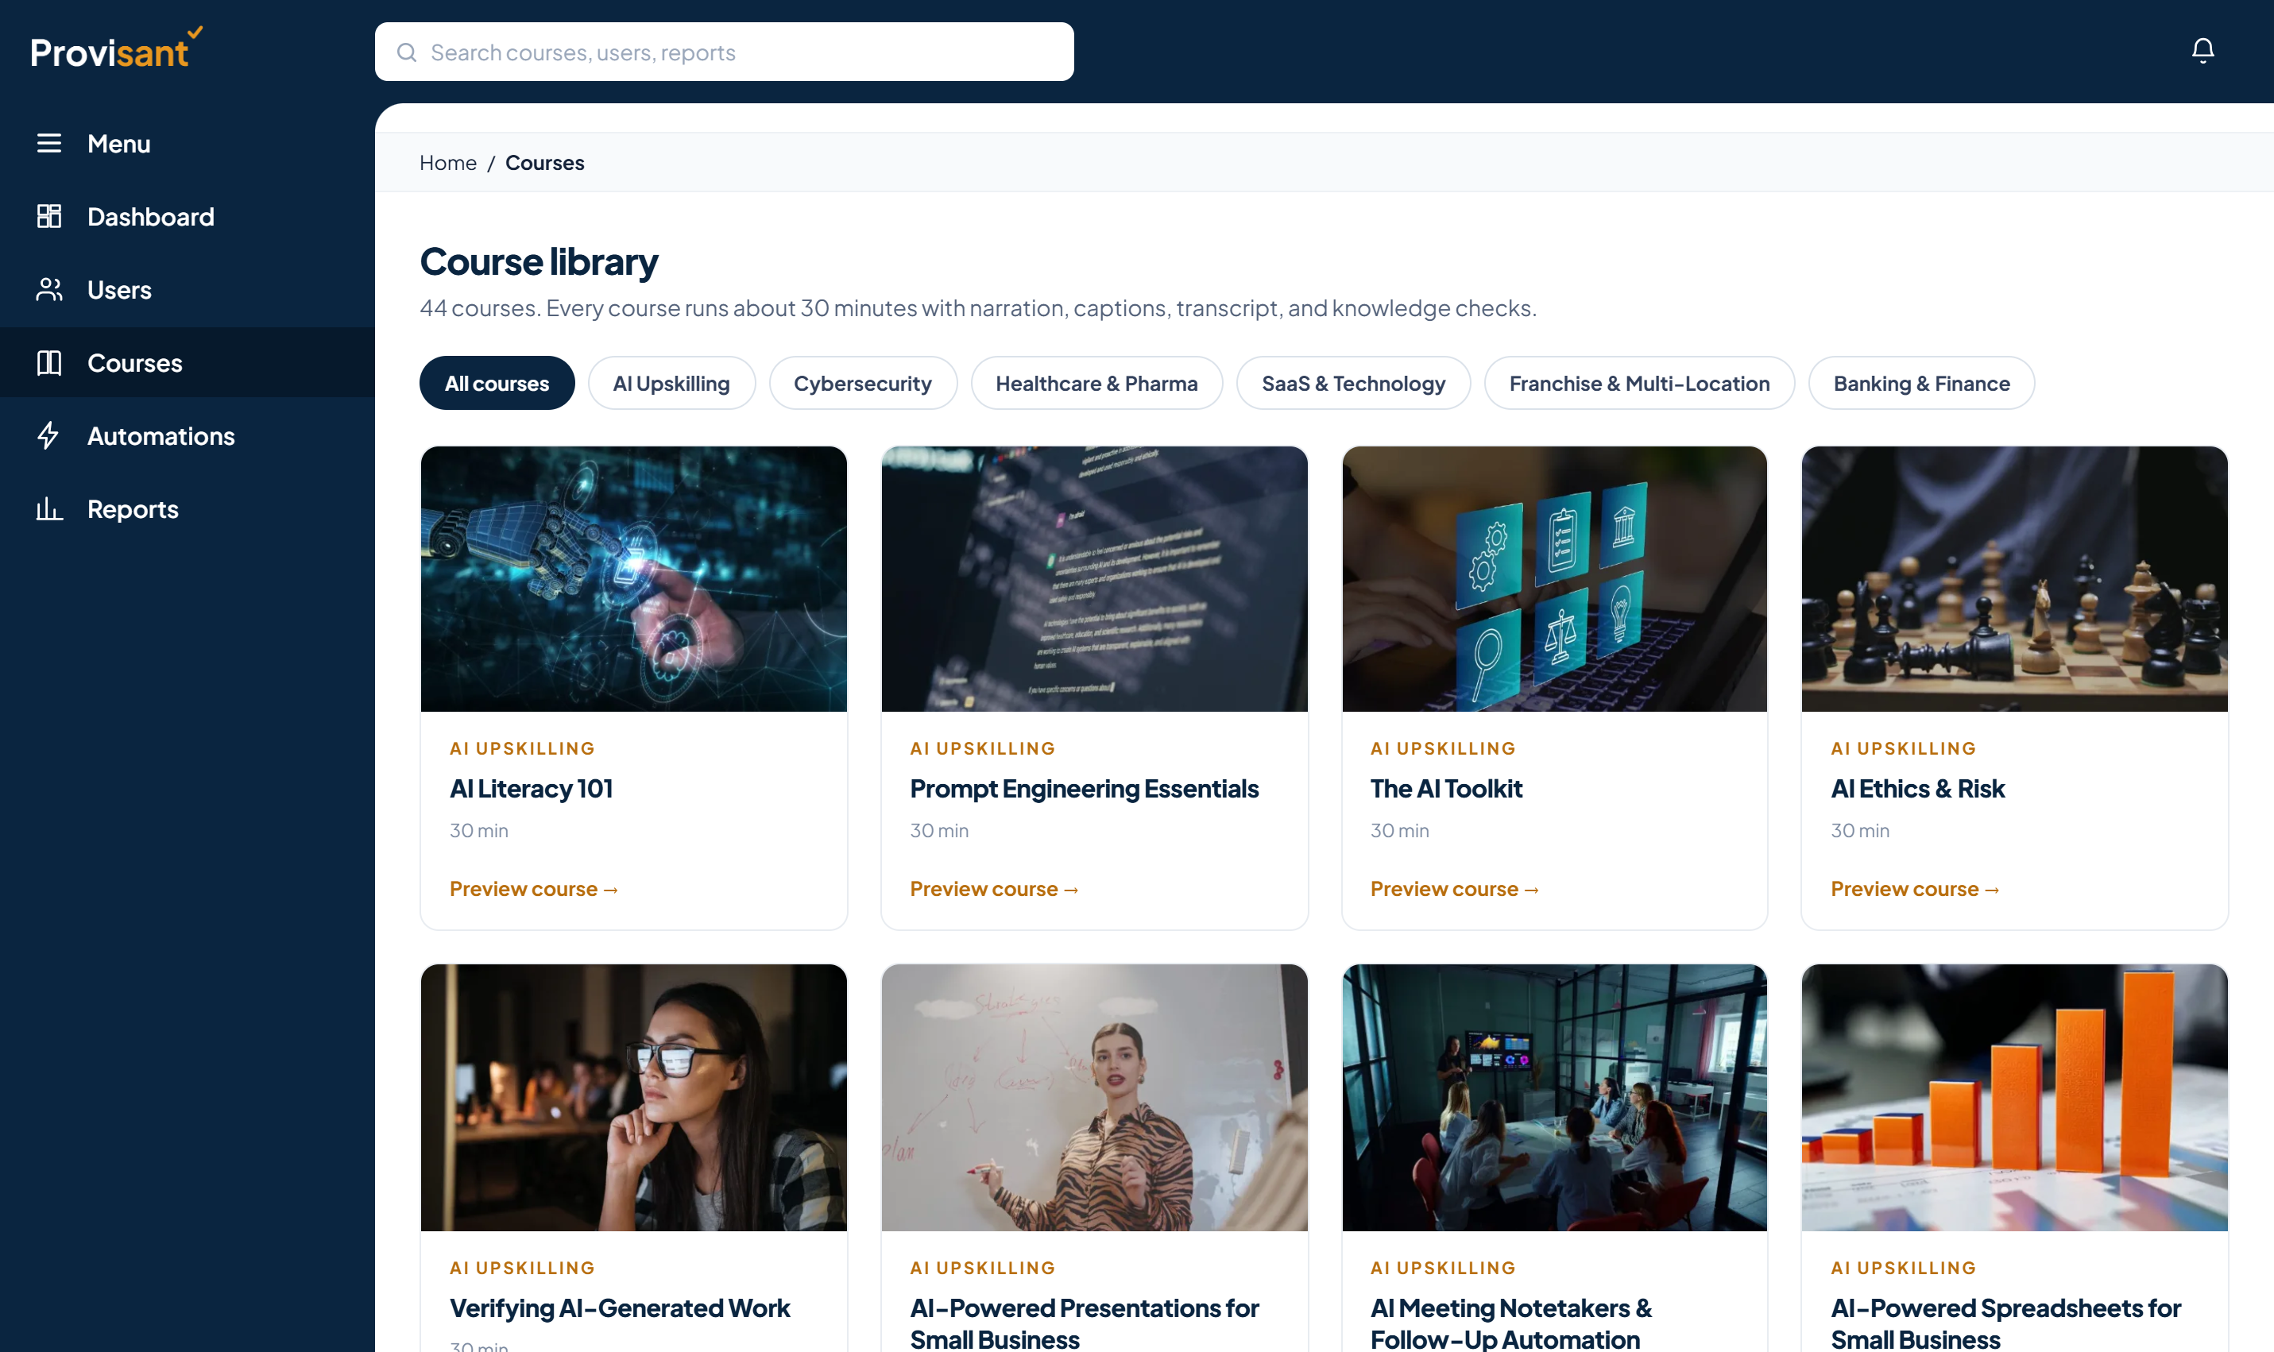
Task: Go to Users in the sidebar
Action: [x=188, y=290]
